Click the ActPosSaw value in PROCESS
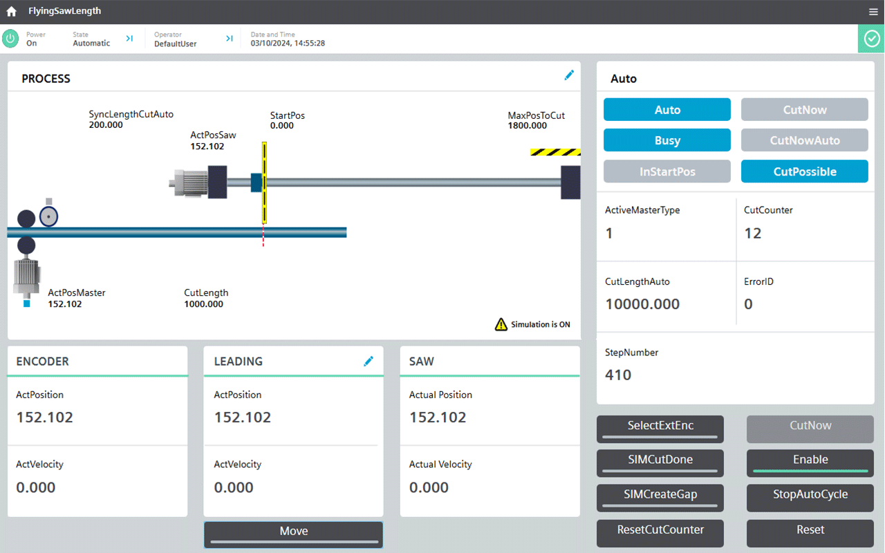Viewport: 885px width, 553px height. click(x=207, y=147)
